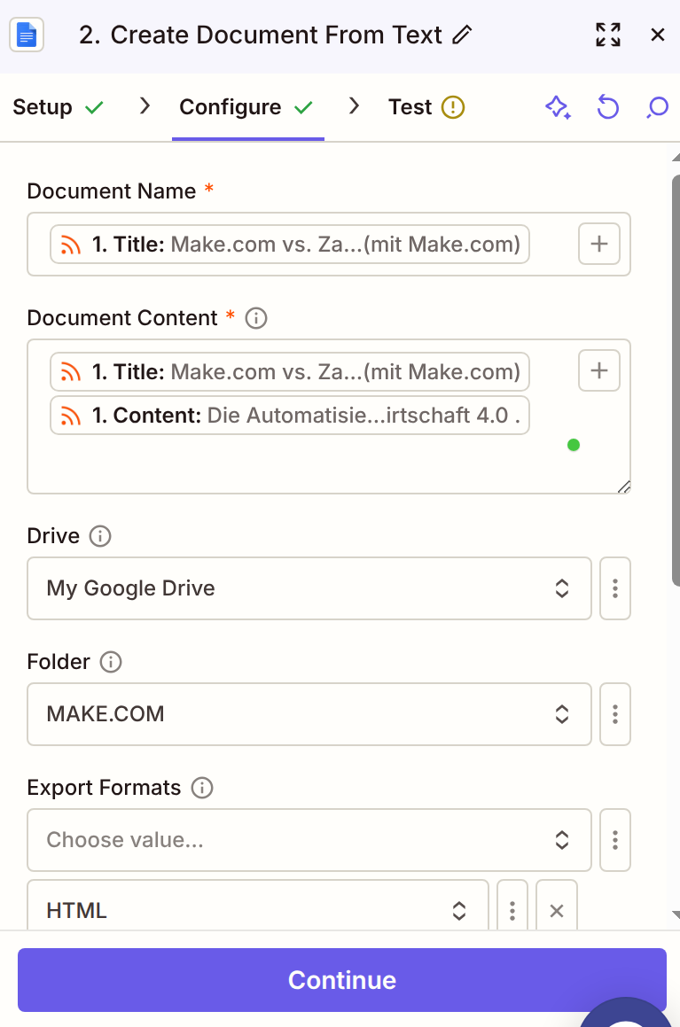Image resolution: width=680 pixels, height=1027 pixels.
Task: Click Document Content info icon
Action: (x=256, y=318)
